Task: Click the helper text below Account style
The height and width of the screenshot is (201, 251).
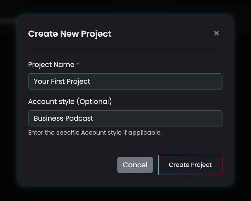Action: [95, 133]
